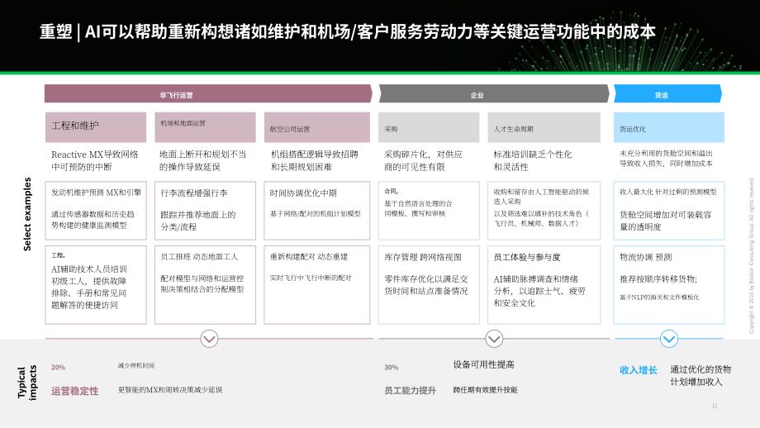Select the 货运 arrow banner
Viewport: 760px width, 428px height.
click(x=668, y=94)
